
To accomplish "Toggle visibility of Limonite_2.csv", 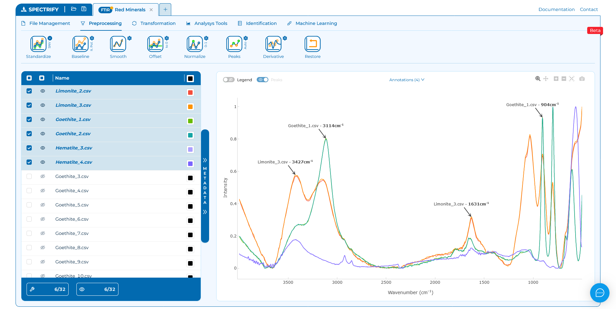I will click(42, 91).
